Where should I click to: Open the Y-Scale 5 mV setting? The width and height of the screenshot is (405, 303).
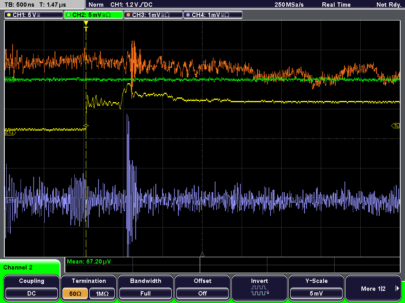click(316, 294)
